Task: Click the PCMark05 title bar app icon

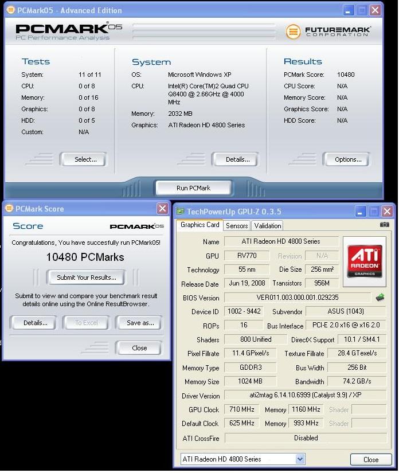Action: point(10,10)
